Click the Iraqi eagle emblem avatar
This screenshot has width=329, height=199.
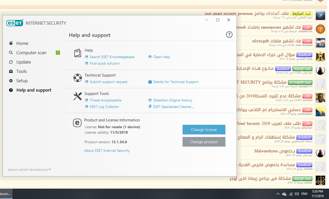click(x=320, y=56)
